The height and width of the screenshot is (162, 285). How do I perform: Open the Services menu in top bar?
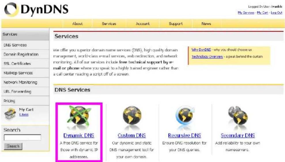coord(109,24)
